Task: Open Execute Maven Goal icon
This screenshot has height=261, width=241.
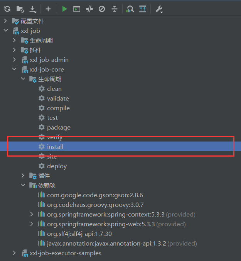Action: click(77, 9)
